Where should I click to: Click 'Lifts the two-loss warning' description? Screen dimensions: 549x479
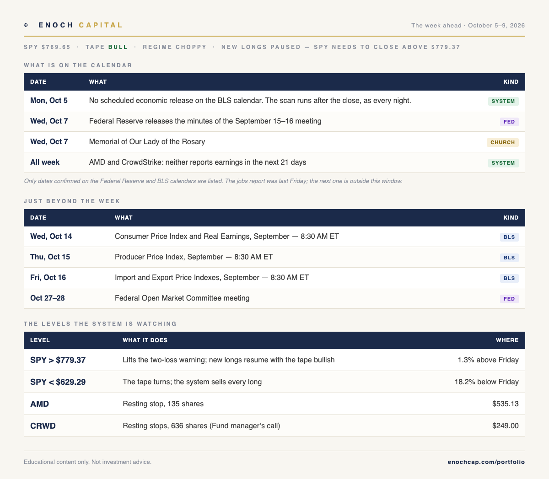coord(229,360)
